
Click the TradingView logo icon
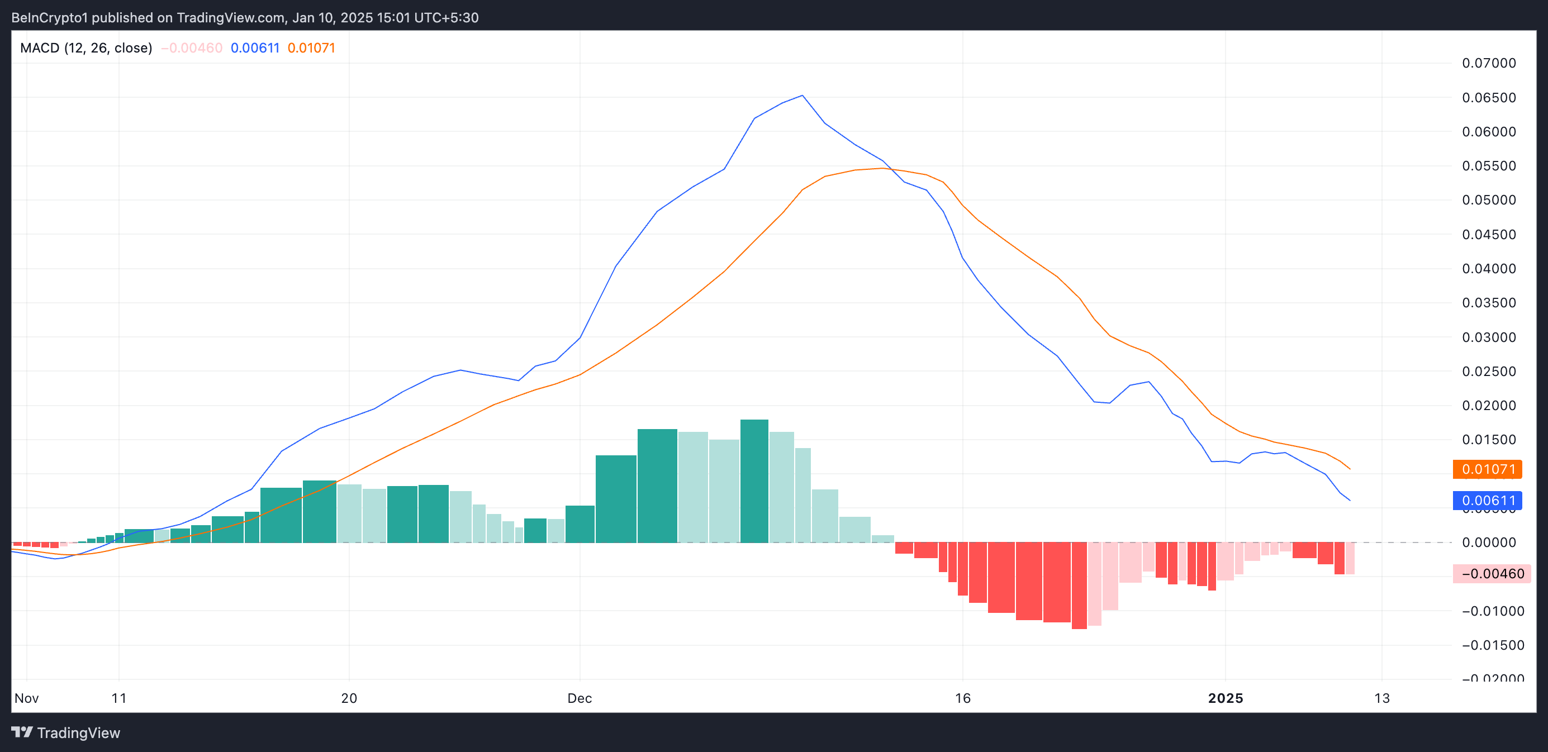point(22,732)
